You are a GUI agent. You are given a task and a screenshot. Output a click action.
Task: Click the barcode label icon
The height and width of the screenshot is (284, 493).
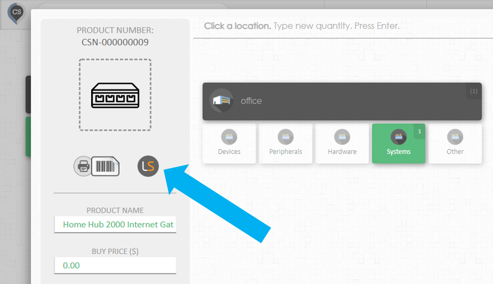(105, 166)
